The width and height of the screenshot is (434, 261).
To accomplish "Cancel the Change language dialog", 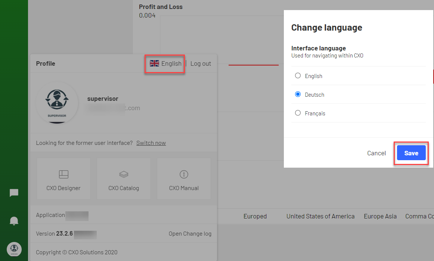I will 376,153.
